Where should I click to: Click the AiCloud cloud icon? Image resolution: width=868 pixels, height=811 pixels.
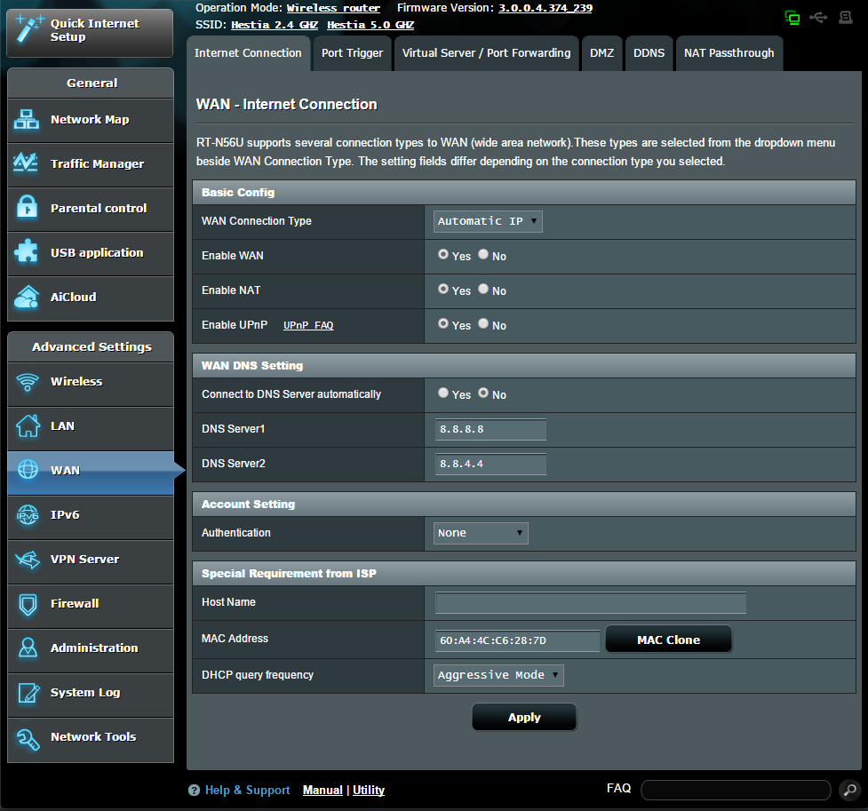click(x=27, y=297)
